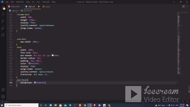Switch to the style.css tab

pos(32,7)
